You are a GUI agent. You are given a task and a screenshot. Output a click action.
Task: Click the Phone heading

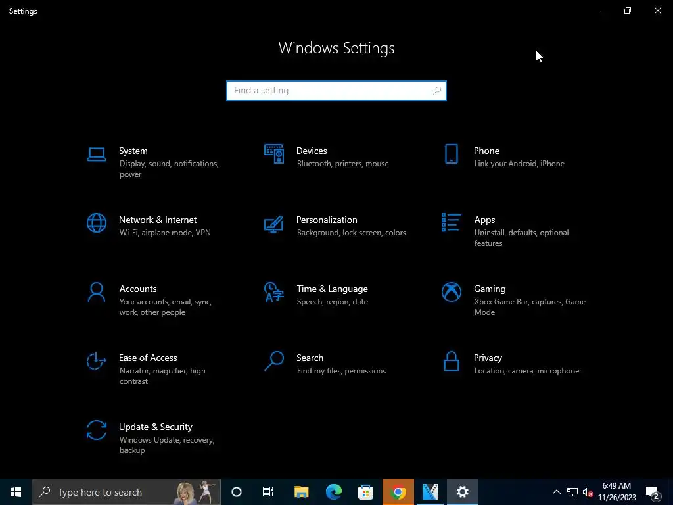click(486, 151)
